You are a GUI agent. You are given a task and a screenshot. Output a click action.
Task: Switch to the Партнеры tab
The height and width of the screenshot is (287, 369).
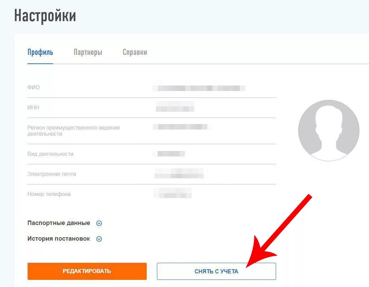point(88,52)
